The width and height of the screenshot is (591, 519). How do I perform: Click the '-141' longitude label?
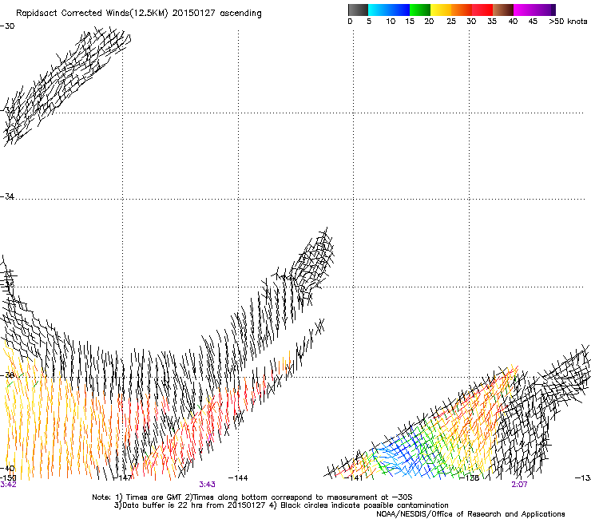point(354,478)
